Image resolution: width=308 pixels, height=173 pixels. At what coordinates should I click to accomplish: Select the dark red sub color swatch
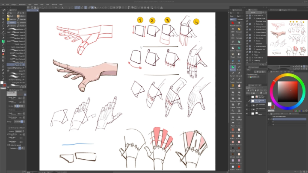272,107
